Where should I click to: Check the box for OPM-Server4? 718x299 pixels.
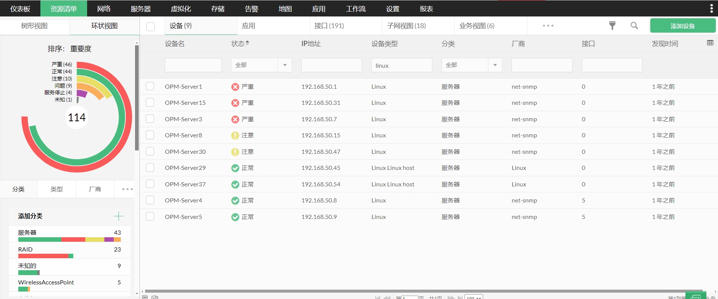tap(150, 200)
